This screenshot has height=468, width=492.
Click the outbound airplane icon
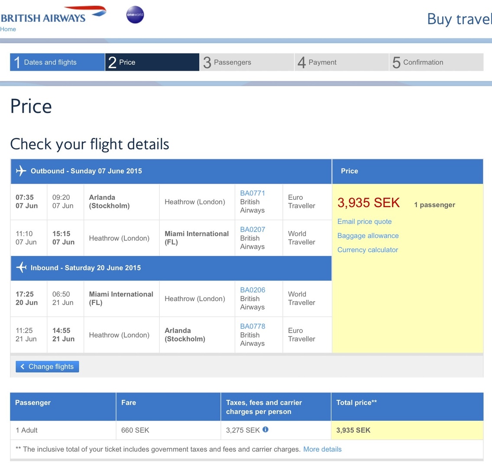(x=21, y=171)
